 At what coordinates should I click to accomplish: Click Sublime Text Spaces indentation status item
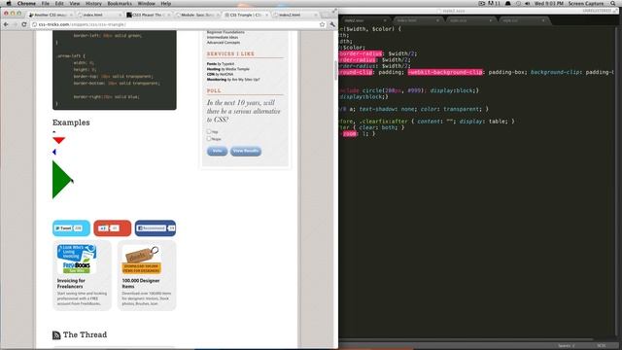[566, 346]
